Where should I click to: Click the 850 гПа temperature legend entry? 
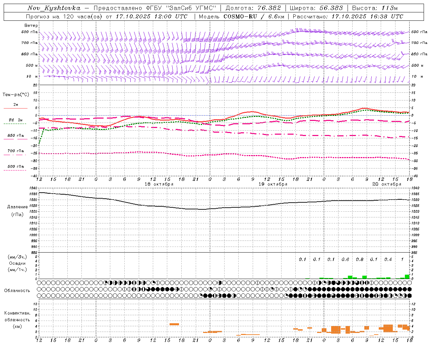(x=15, y=136)
